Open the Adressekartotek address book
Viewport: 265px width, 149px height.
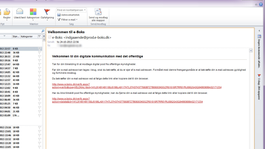[x=69, y=15]
